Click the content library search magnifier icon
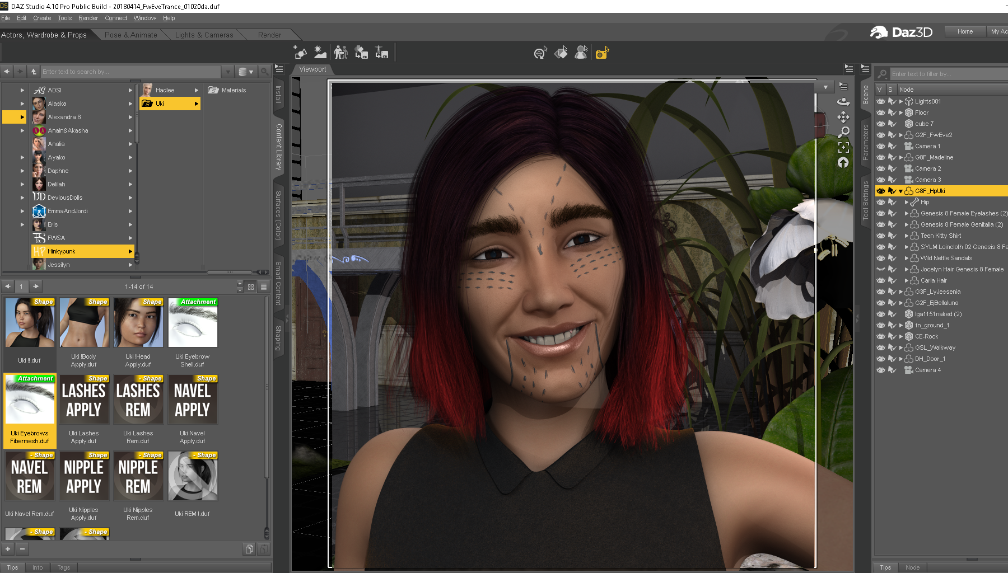The image size is (1008, 573). pos(264,72)
